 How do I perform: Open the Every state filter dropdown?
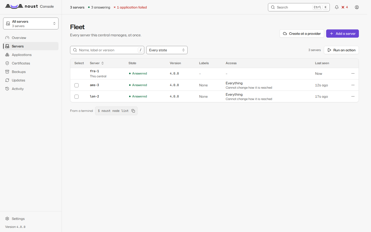coord(167,50)
